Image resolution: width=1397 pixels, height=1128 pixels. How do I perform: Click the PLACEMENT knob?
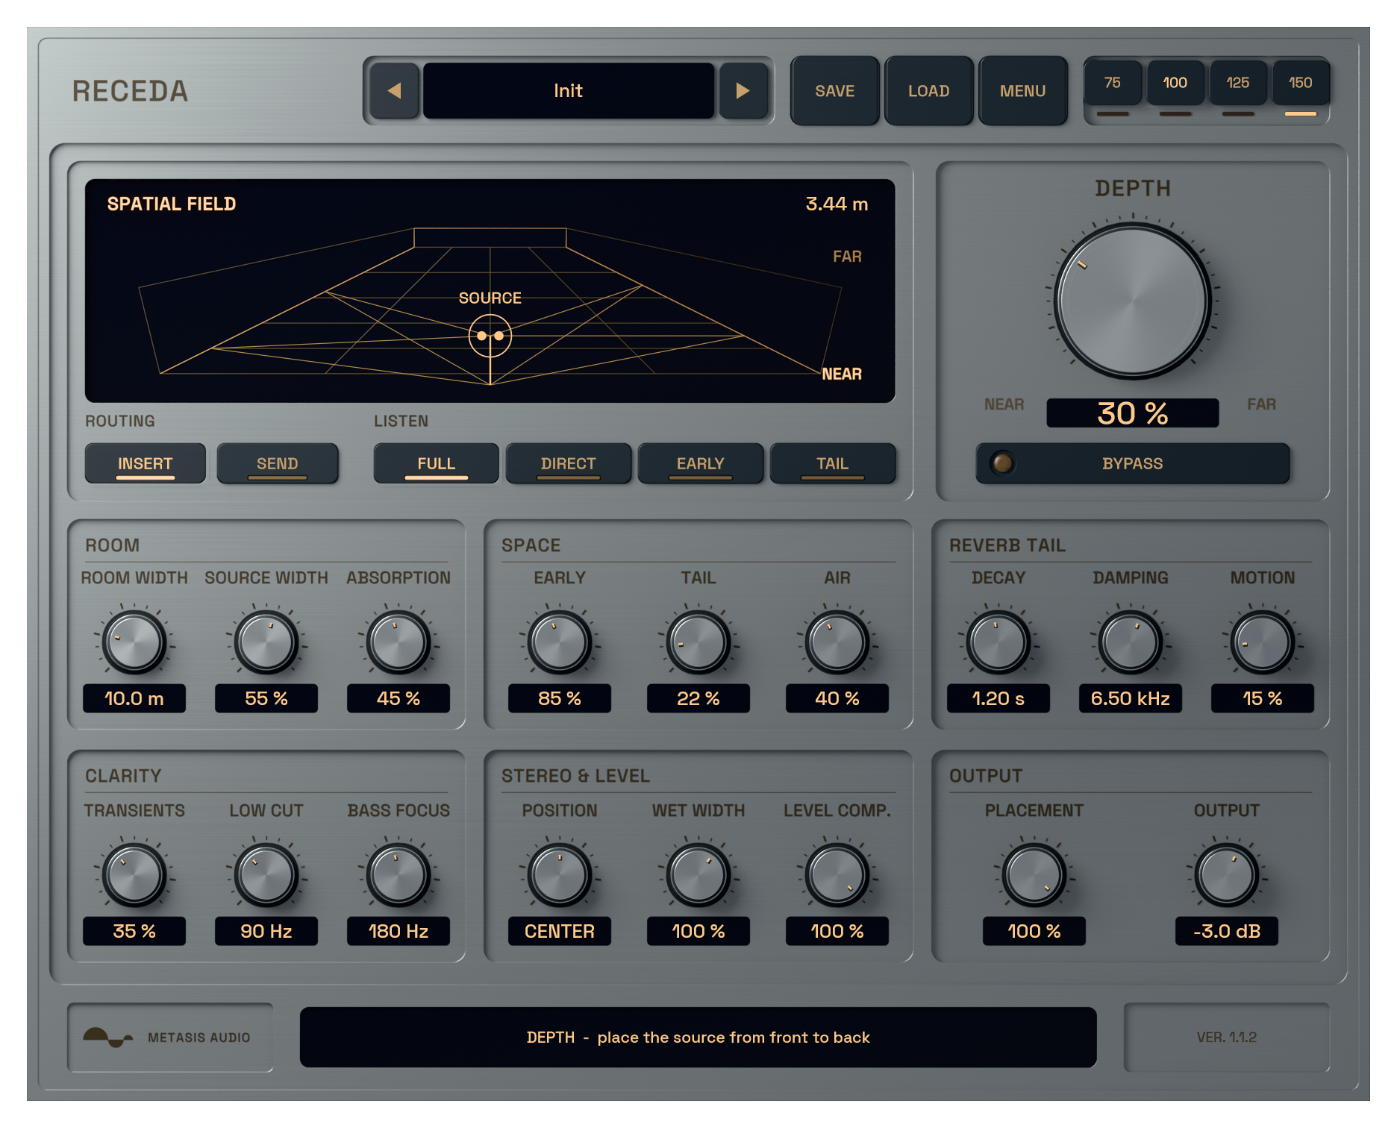(x=1034, y=875)
